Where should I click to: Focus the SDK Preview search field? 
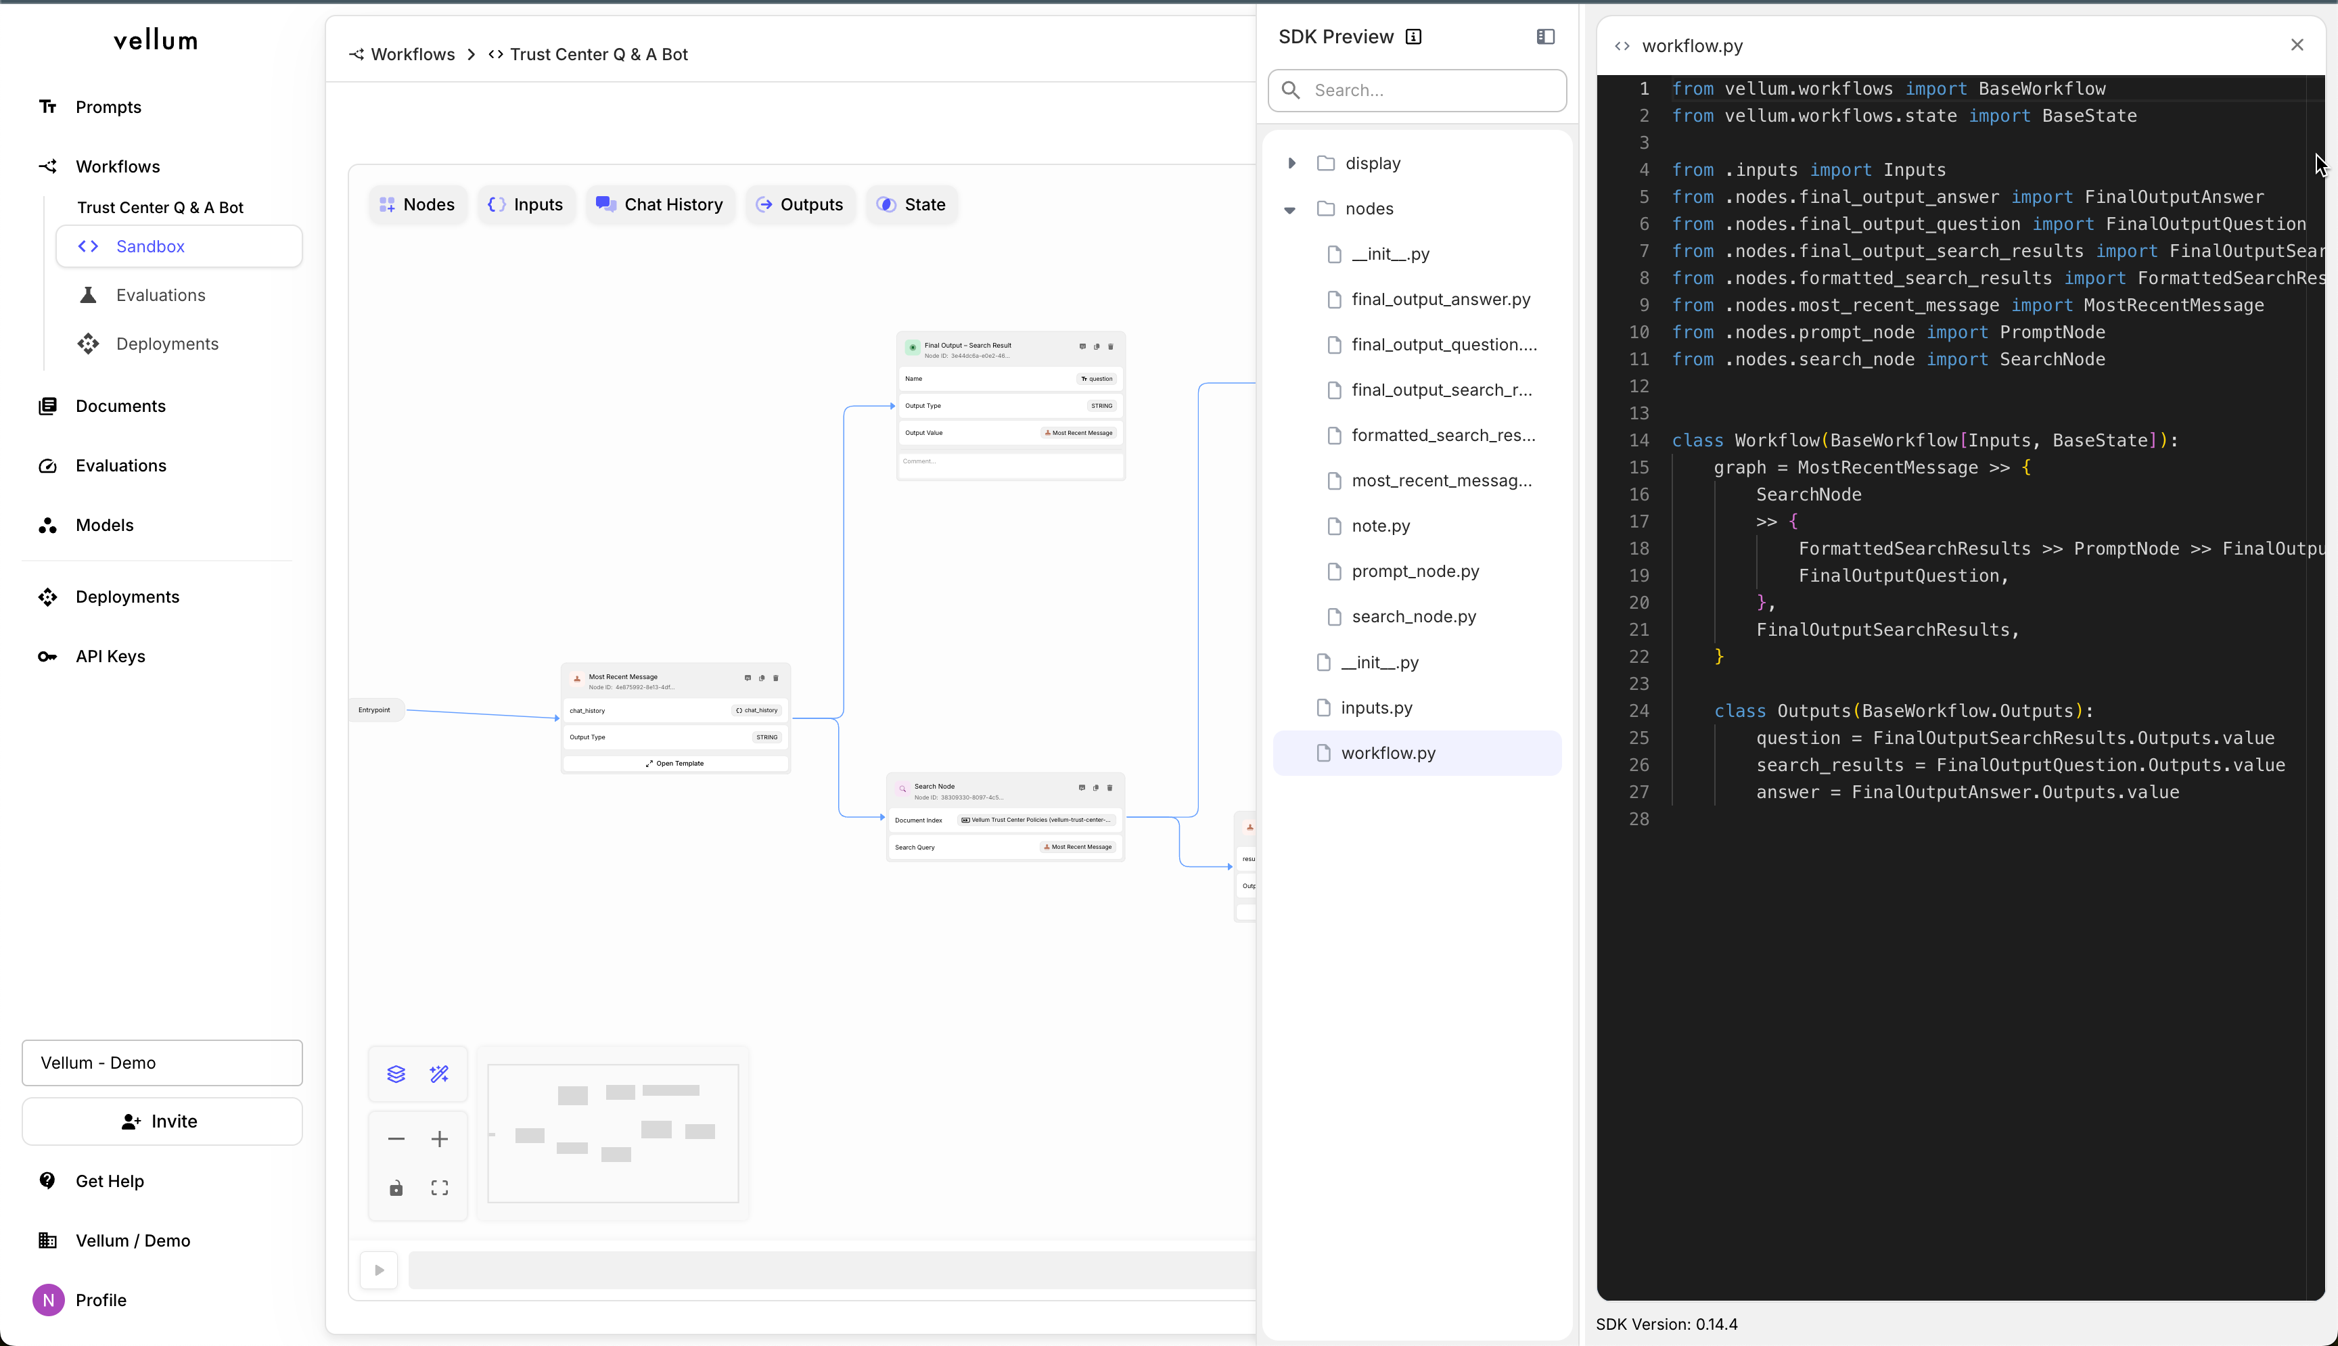tap(1428, 91)
